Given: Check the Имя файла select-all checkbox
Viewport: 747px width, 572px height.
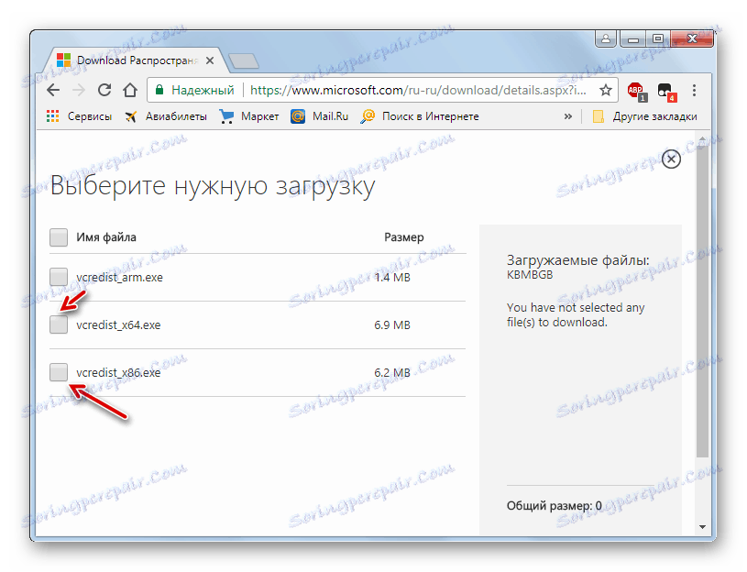Looking at the screenshot, I should point(59,237).
